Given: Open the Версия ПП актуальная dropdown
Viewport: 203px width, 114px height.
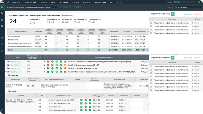Looking at the screenshot, I should tap(188, 7).
